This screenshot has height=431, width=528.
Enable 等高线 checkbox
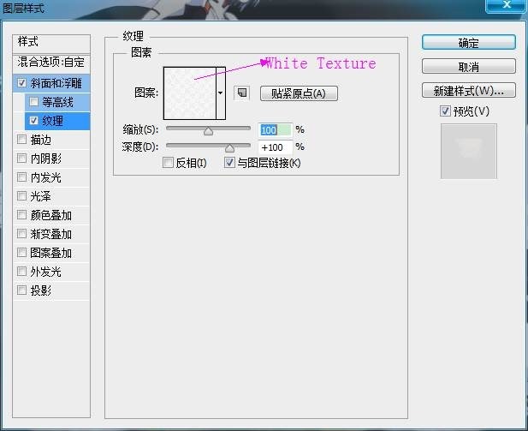pos(33,101)
